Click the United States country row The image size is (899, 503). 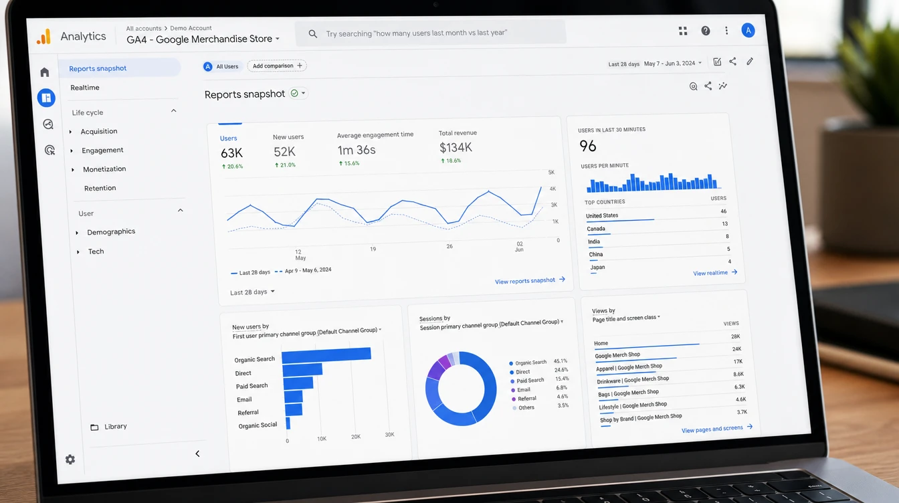tap(656, 214)
